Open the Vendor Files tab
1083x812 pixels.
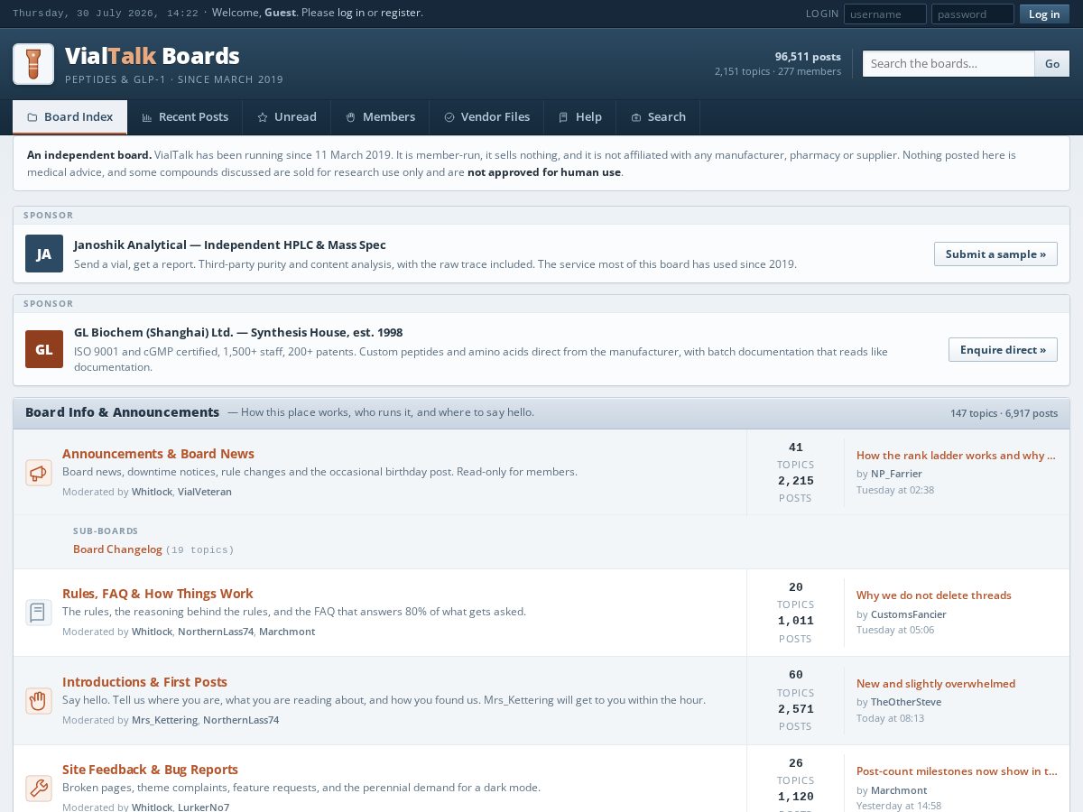(x=486, y=117)
